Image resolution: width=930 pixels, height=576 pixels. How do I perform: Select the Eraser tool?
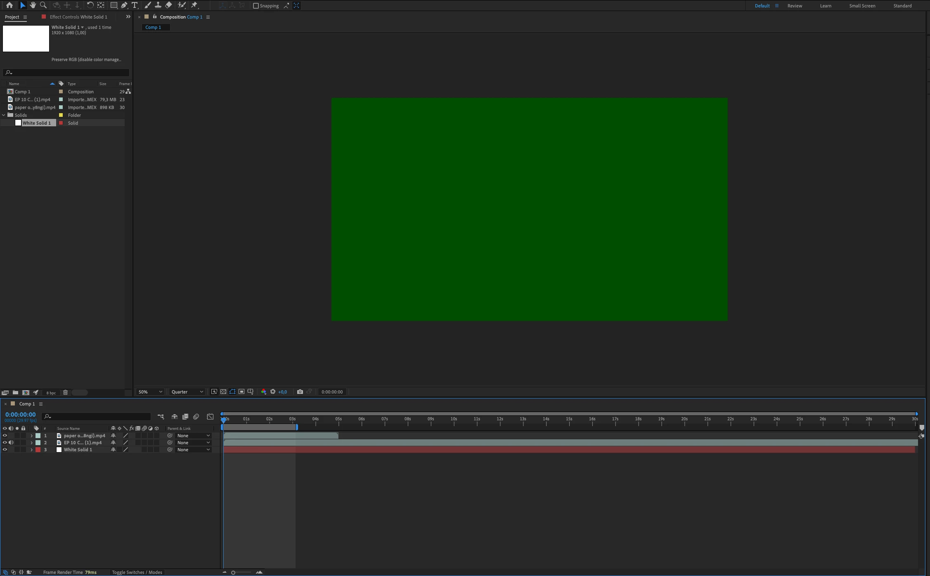pos(168,5)
